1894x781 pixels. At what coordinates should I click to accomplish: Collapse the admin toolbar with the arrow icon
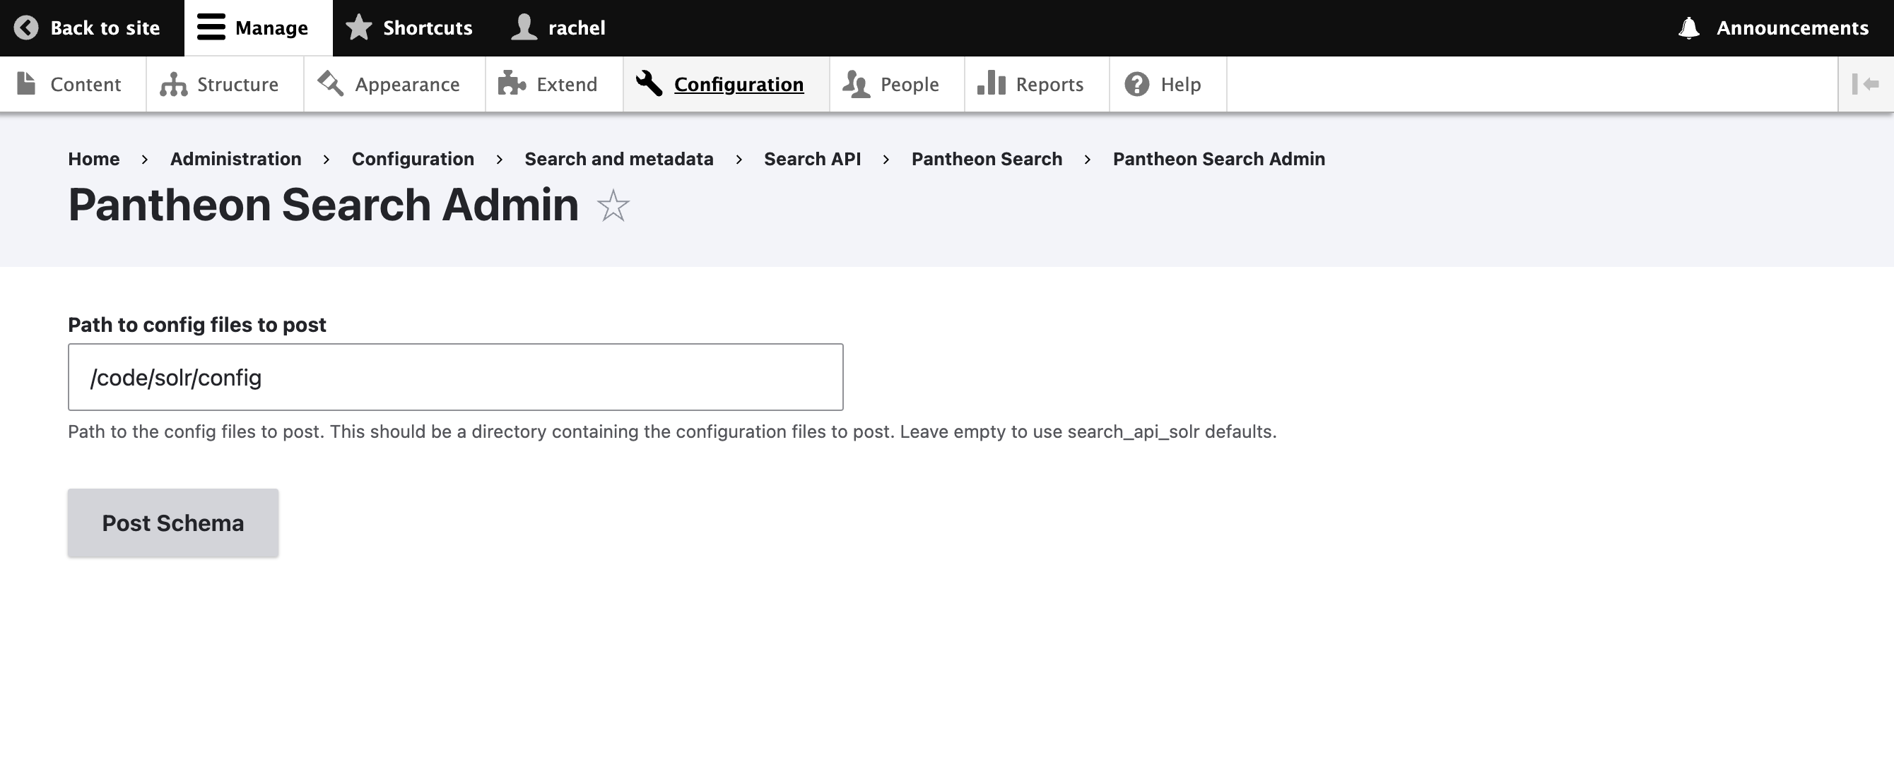1867,84
